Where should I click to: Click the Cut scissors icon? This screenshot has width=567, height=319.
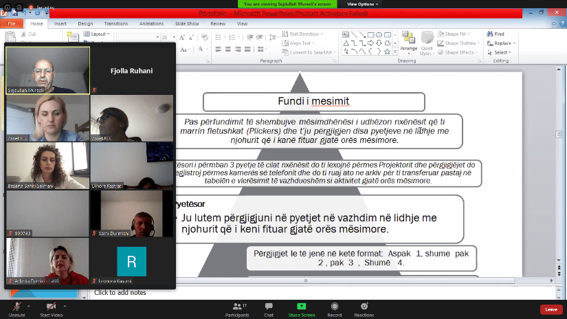click(x=23, y=34)
